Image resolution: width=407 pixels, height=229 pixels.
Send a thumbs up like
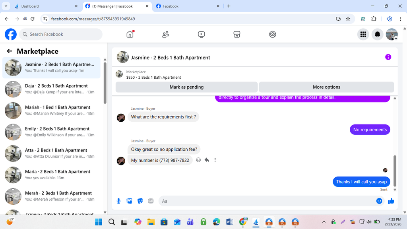(391, 201)
